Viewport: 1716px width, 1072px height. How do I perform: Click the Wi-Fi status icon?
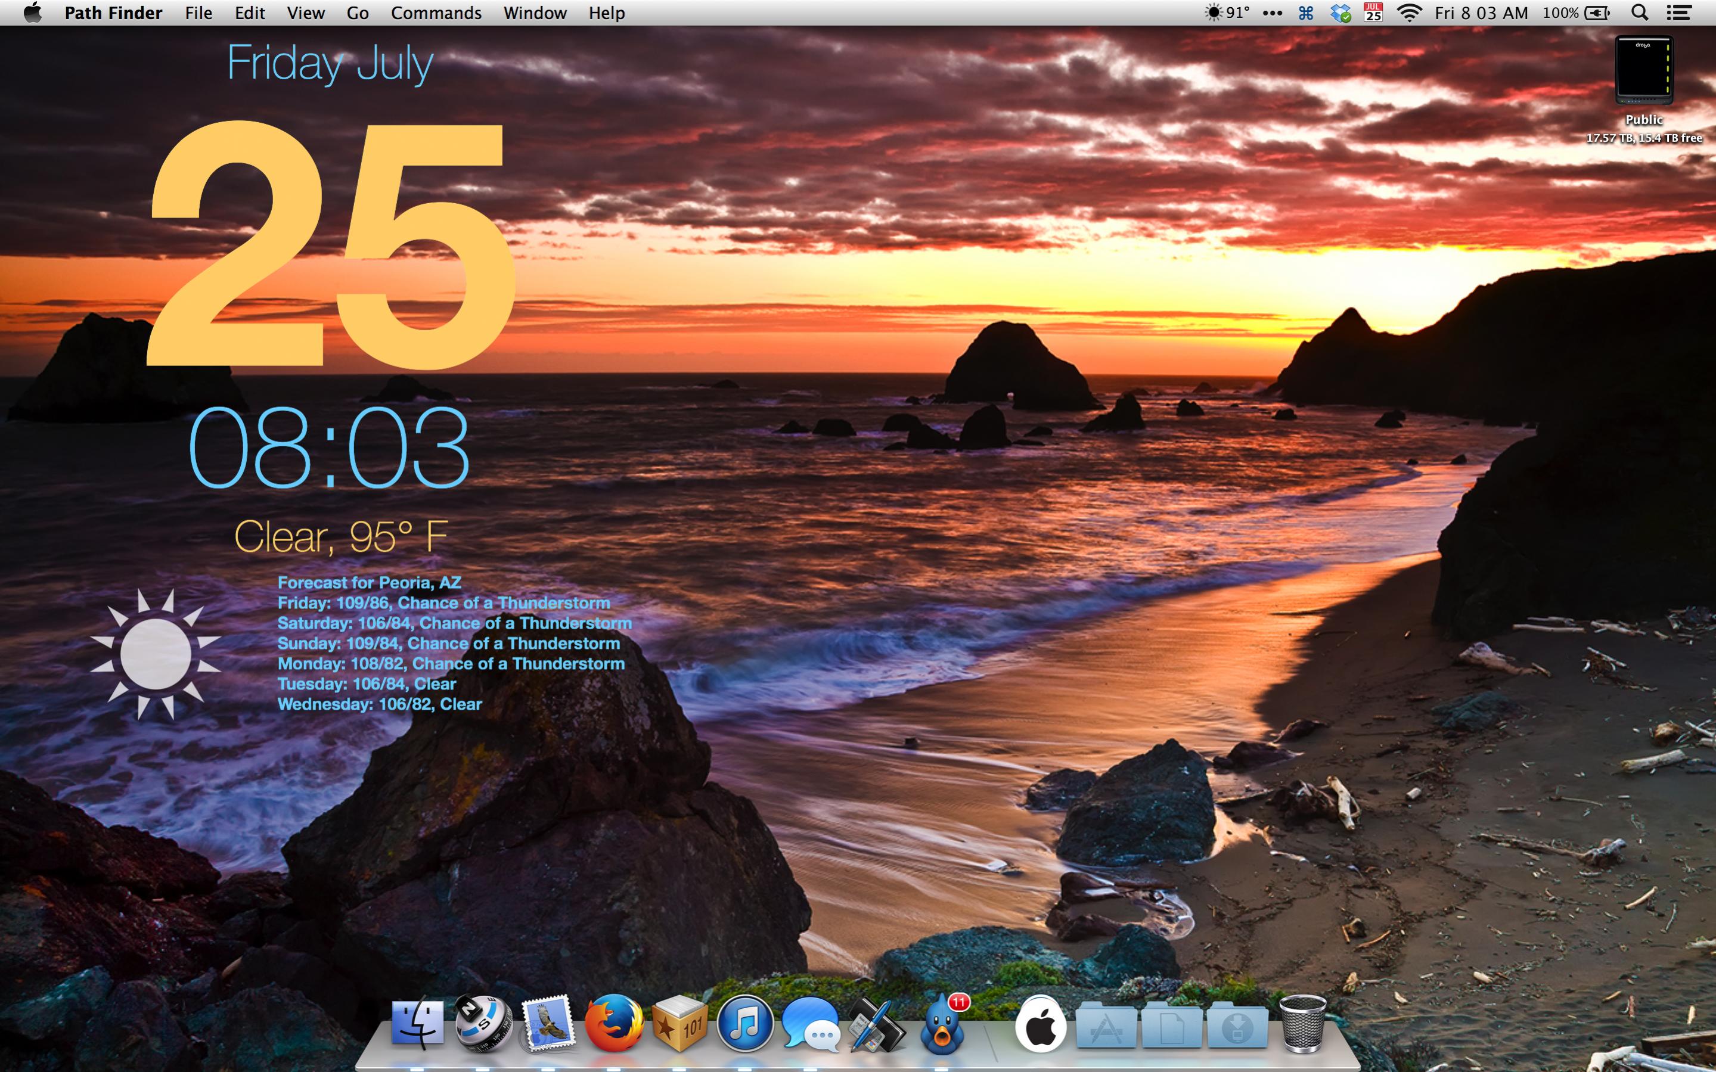pos(1409,13)
